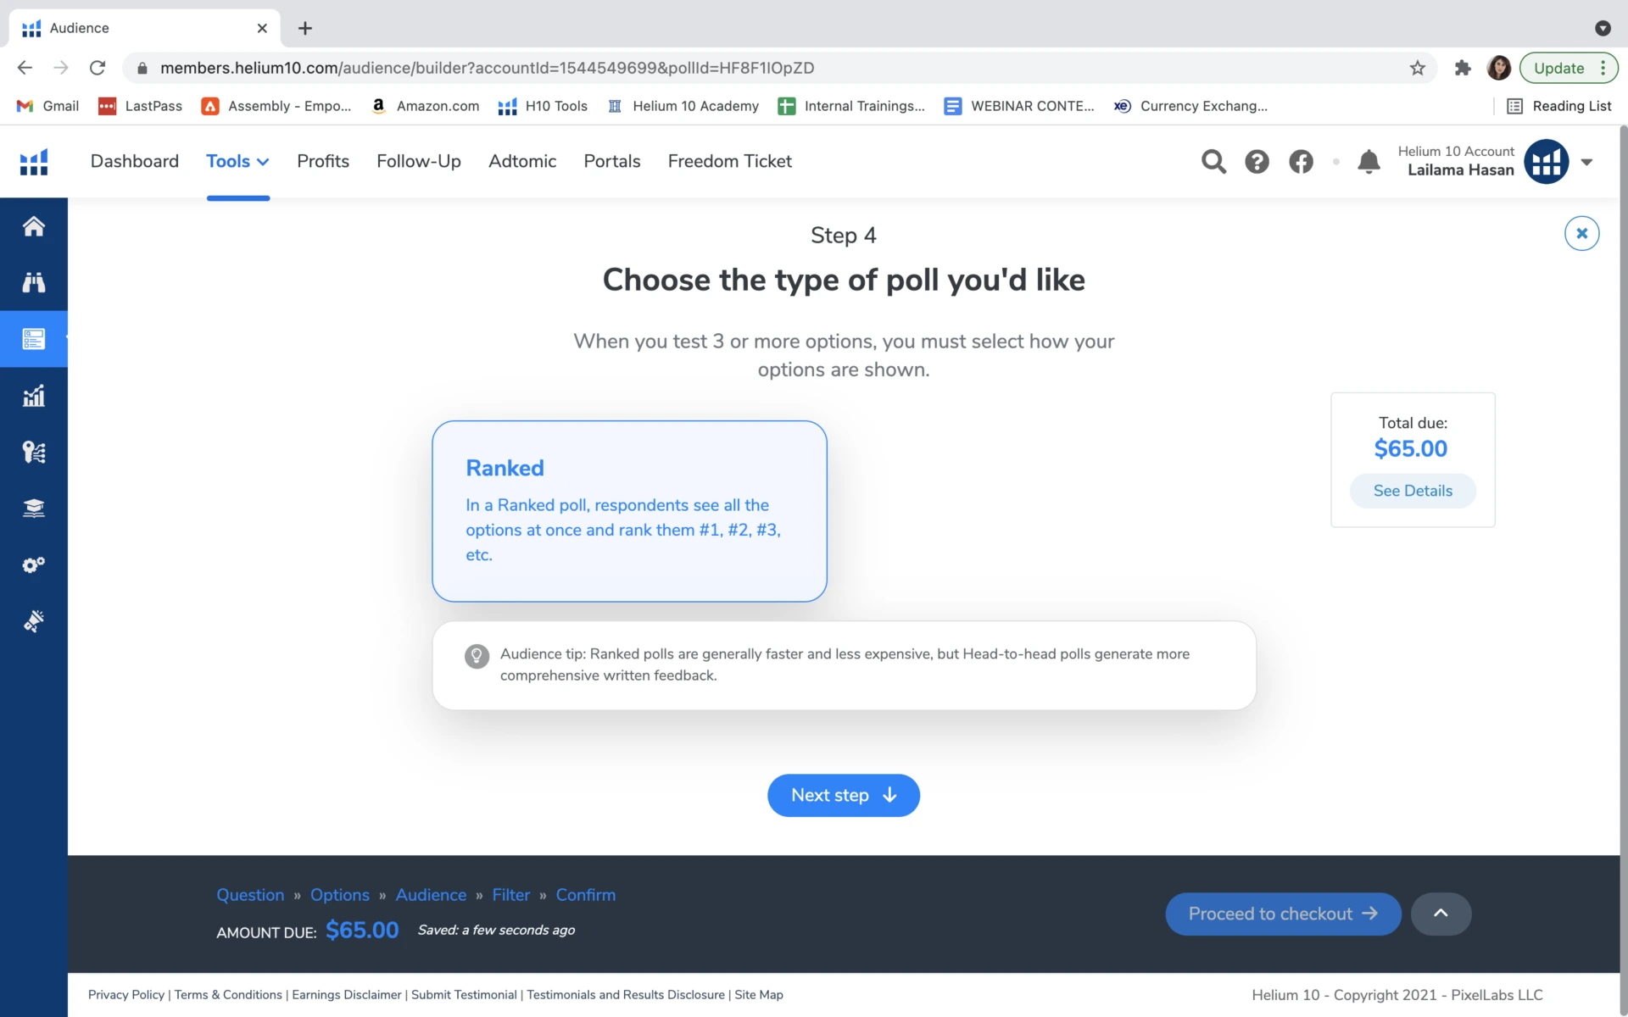This screenshot has height=1017, width=1628.
Task: Open the Profits menu item
Action: click(323, 161)
